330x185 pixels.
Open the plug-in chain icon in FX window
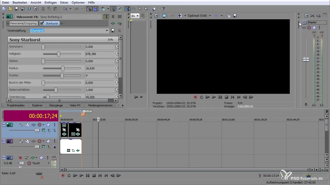[113, 23]
